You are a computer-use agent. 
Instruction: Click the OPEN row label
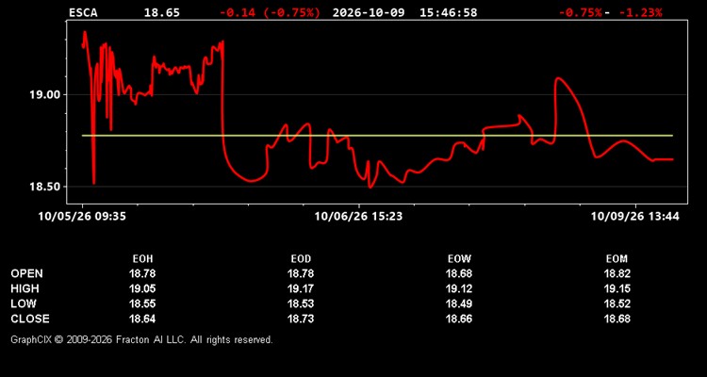[x=27, y=273]
